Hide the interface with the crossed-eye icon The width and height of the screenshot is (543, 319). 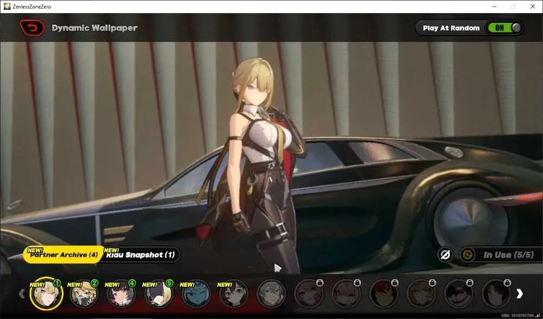point(445,255)
